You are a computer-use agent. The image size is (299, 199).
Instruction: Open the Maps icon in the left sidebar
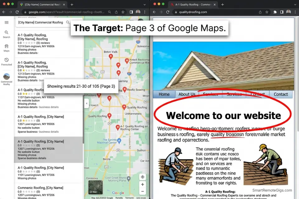tap(7, 46)
